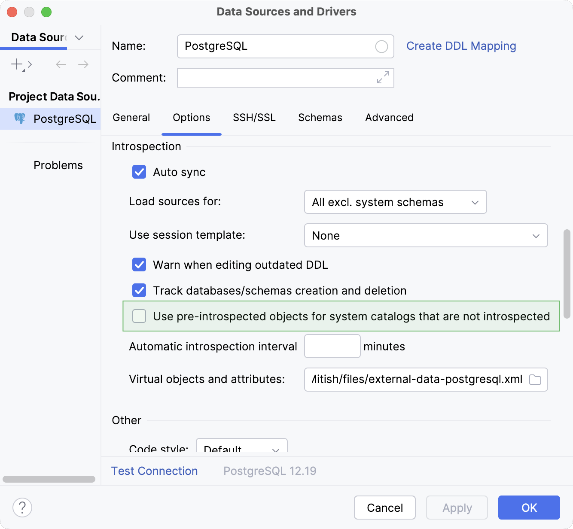
Task: Click the back navigation arrow
Action: (x=61, y=64)
